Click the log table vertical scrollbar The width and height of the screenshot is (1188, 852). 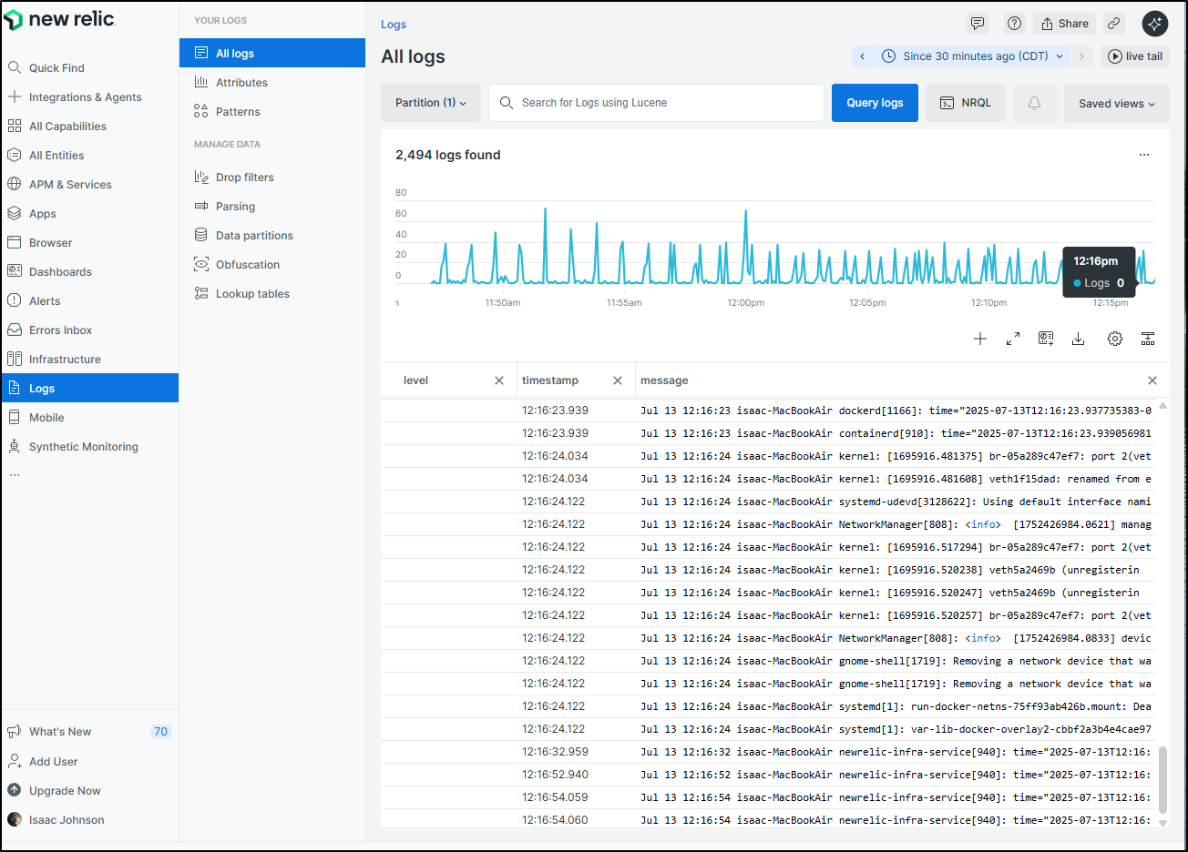pos(1162,779)
